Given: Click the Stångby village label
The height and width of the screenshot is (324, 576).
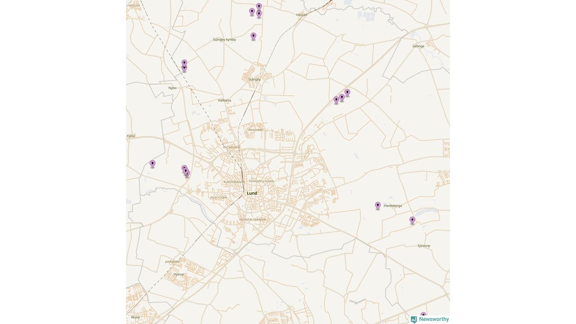Looking at the screenshot, I should [x=254, y=80].
